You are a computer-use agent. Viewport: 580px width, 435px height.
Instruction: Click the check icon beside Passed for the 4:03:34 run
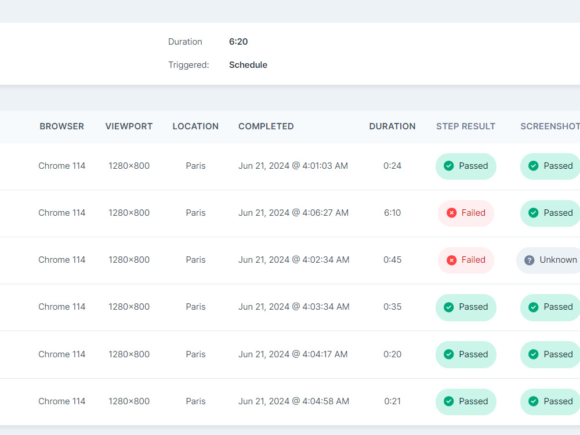[x=448, y=307]
